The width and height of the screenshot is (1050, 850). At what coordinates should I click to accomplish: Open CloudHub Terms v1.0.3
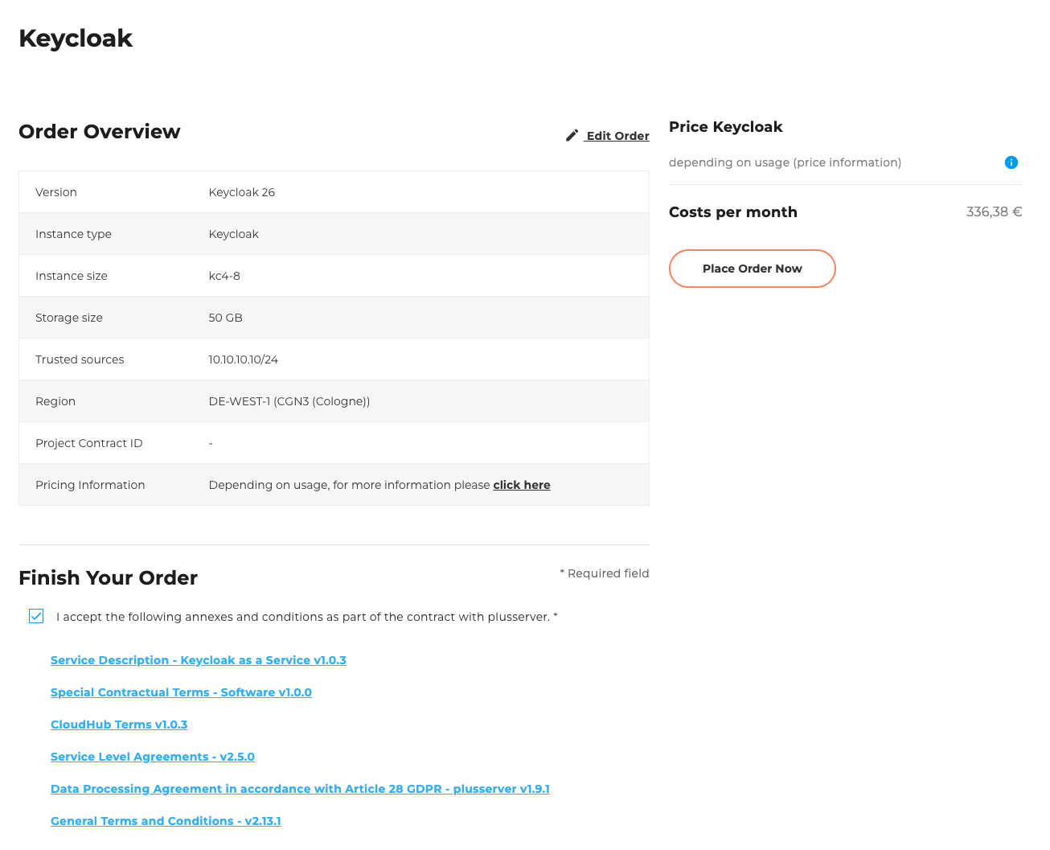point(119,725)
